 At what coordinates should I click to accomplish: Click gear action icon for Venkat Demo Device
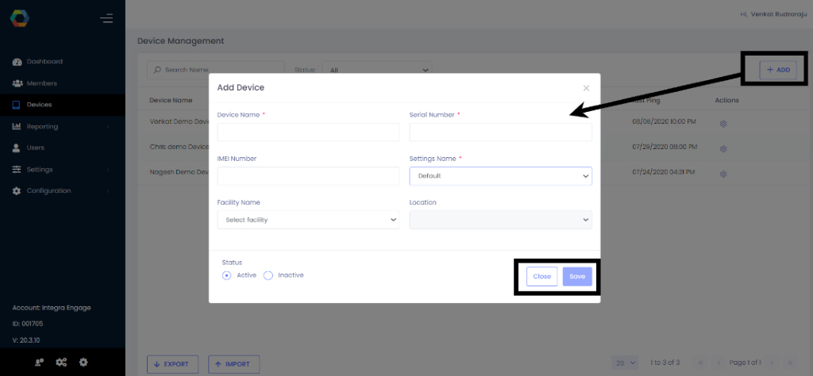[723, 123]
